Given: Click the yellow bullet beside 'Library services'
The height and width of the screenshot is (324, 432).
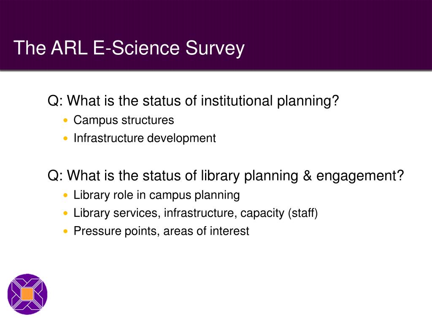Looking at the screenshot, I should coord(65,213).
